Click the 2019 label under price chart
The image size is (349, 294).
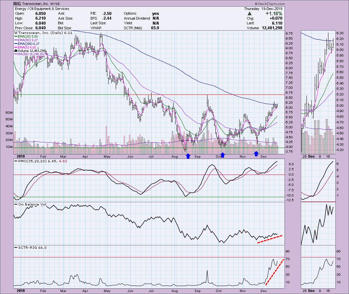point(21,156)
